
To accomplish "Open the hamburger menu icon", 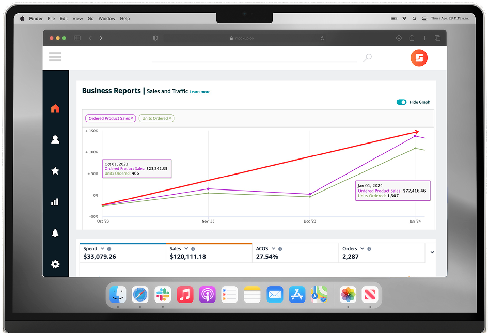I will [x=55, y=57].
